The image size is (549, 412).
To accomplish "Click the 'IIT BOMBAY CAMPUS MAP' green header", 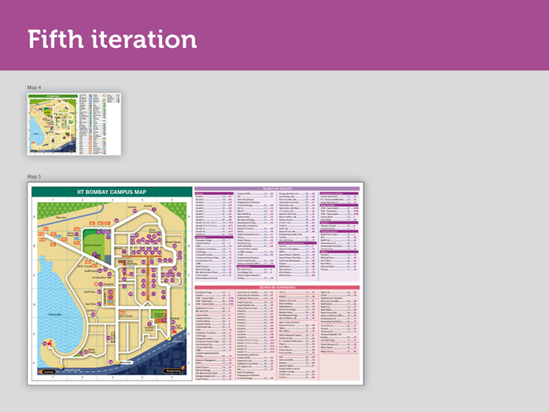I will coord(112,192).
